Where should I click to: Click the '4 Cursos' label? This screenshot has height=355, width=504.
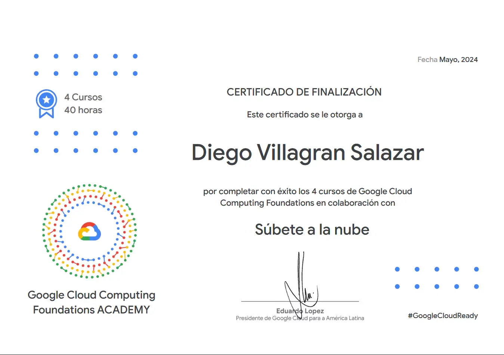pos(83,97)
